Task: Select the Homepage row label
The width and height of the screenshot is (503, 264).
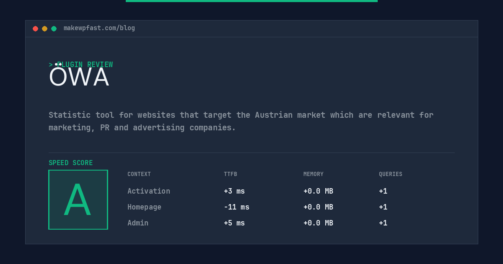Action: pyautogui.click(x=144, y=207)
